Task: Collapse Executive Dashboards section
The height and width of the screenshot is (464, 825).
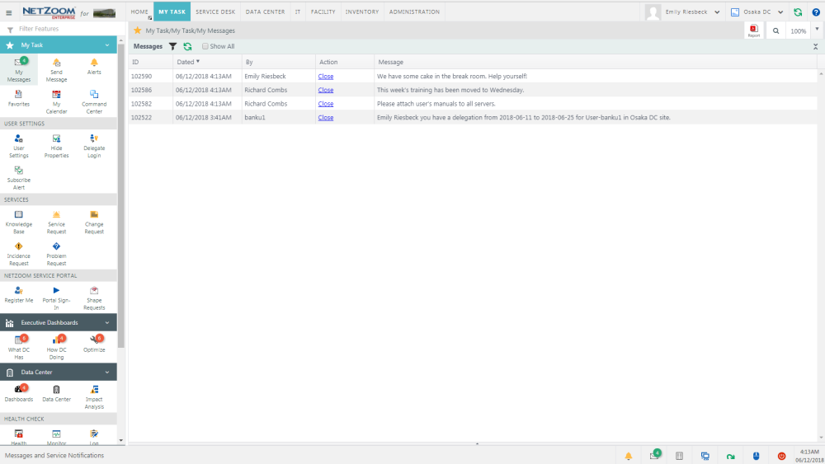Action: (x=107, y=322)
